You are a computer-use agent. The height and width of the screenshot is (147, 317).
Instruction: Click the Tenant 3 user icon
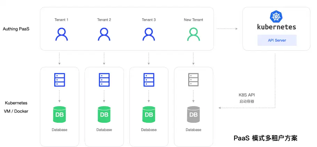coord(149,34)
